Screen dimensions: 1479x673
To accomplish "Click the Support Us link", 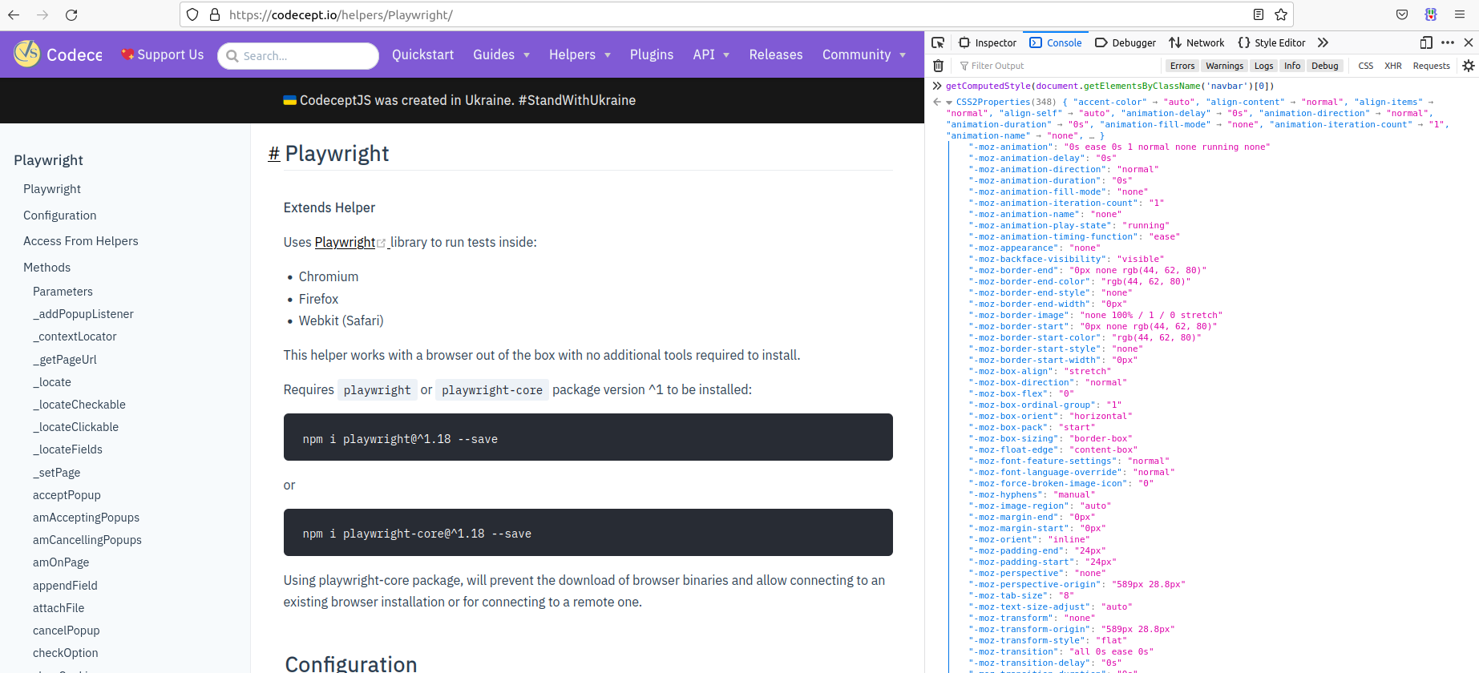I will point(162,54).
